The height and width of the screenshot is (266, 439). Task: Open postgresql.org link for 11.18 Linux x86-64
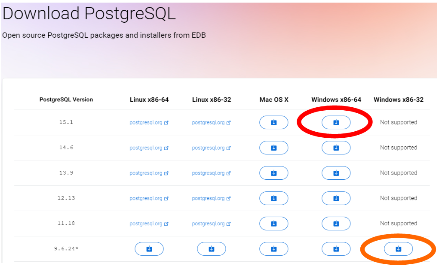[x=149, y=224]
